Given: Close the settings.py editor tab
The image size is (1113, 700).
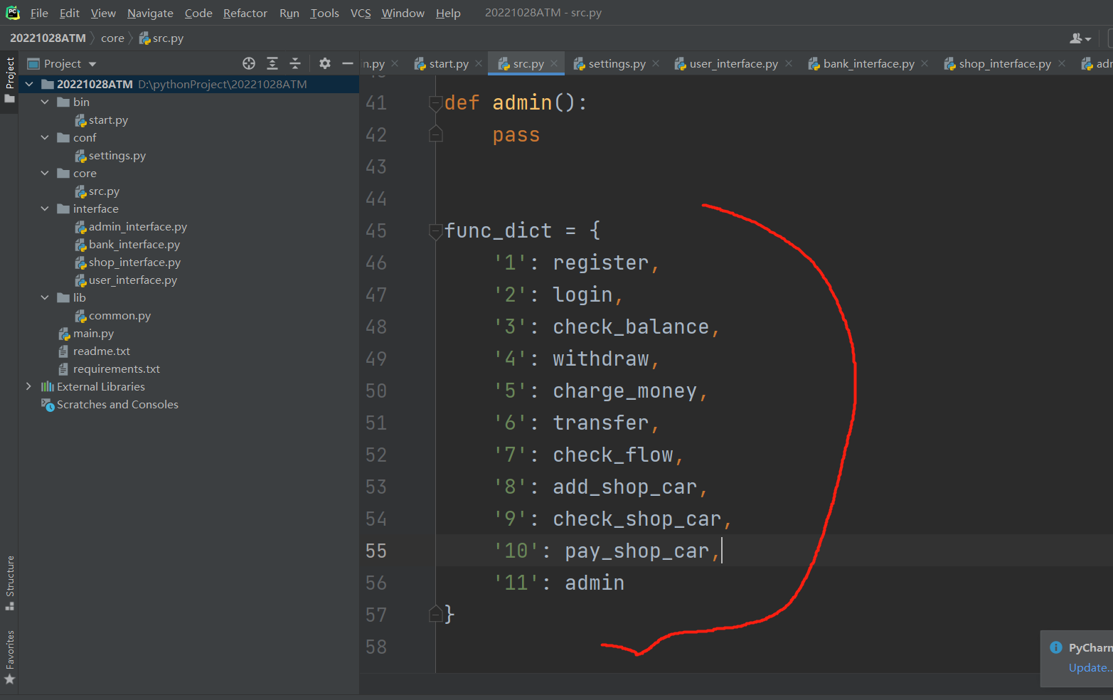Looking at the screenshot, I should click(x=656, y=63).
